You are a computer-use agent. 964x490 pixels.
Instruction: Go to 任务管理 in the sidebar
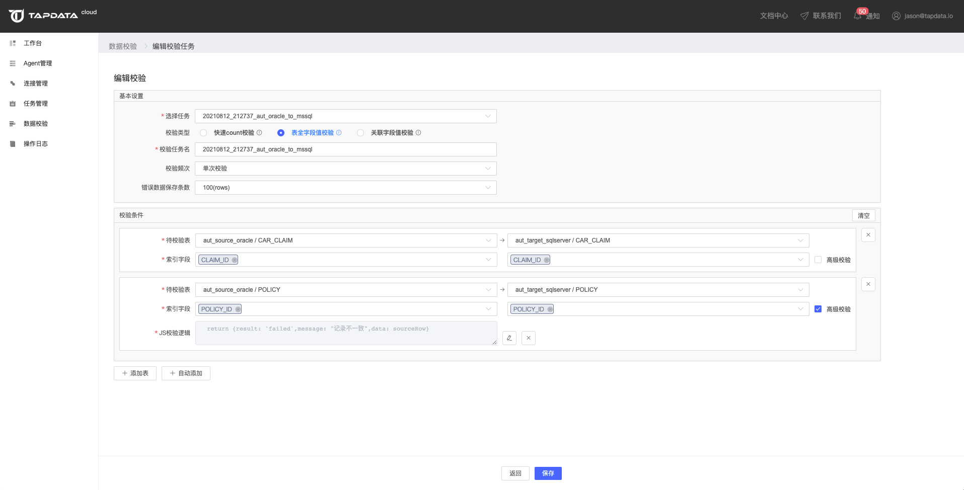pos(35,104)
